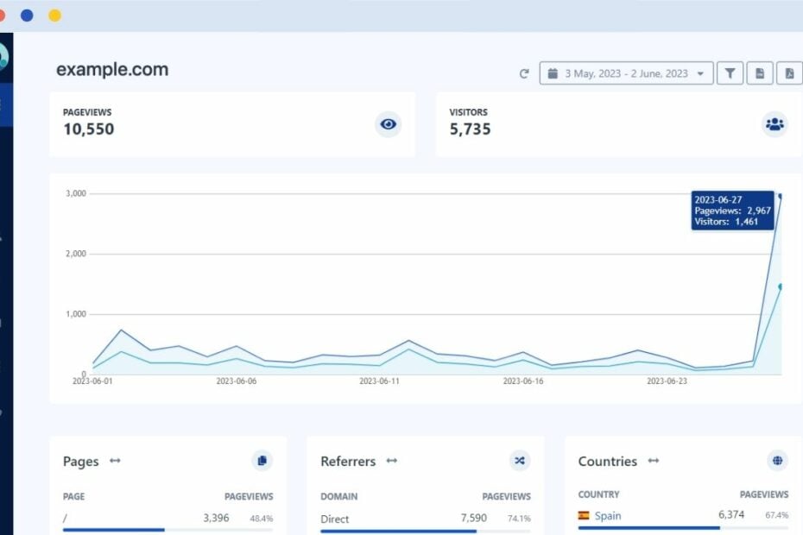Open the filter options
This screenshot has height=535, width=803.
(730, 73)
